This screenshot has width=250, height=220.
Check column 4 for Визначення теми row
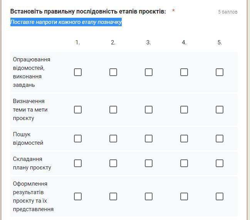tap(184, 110)
